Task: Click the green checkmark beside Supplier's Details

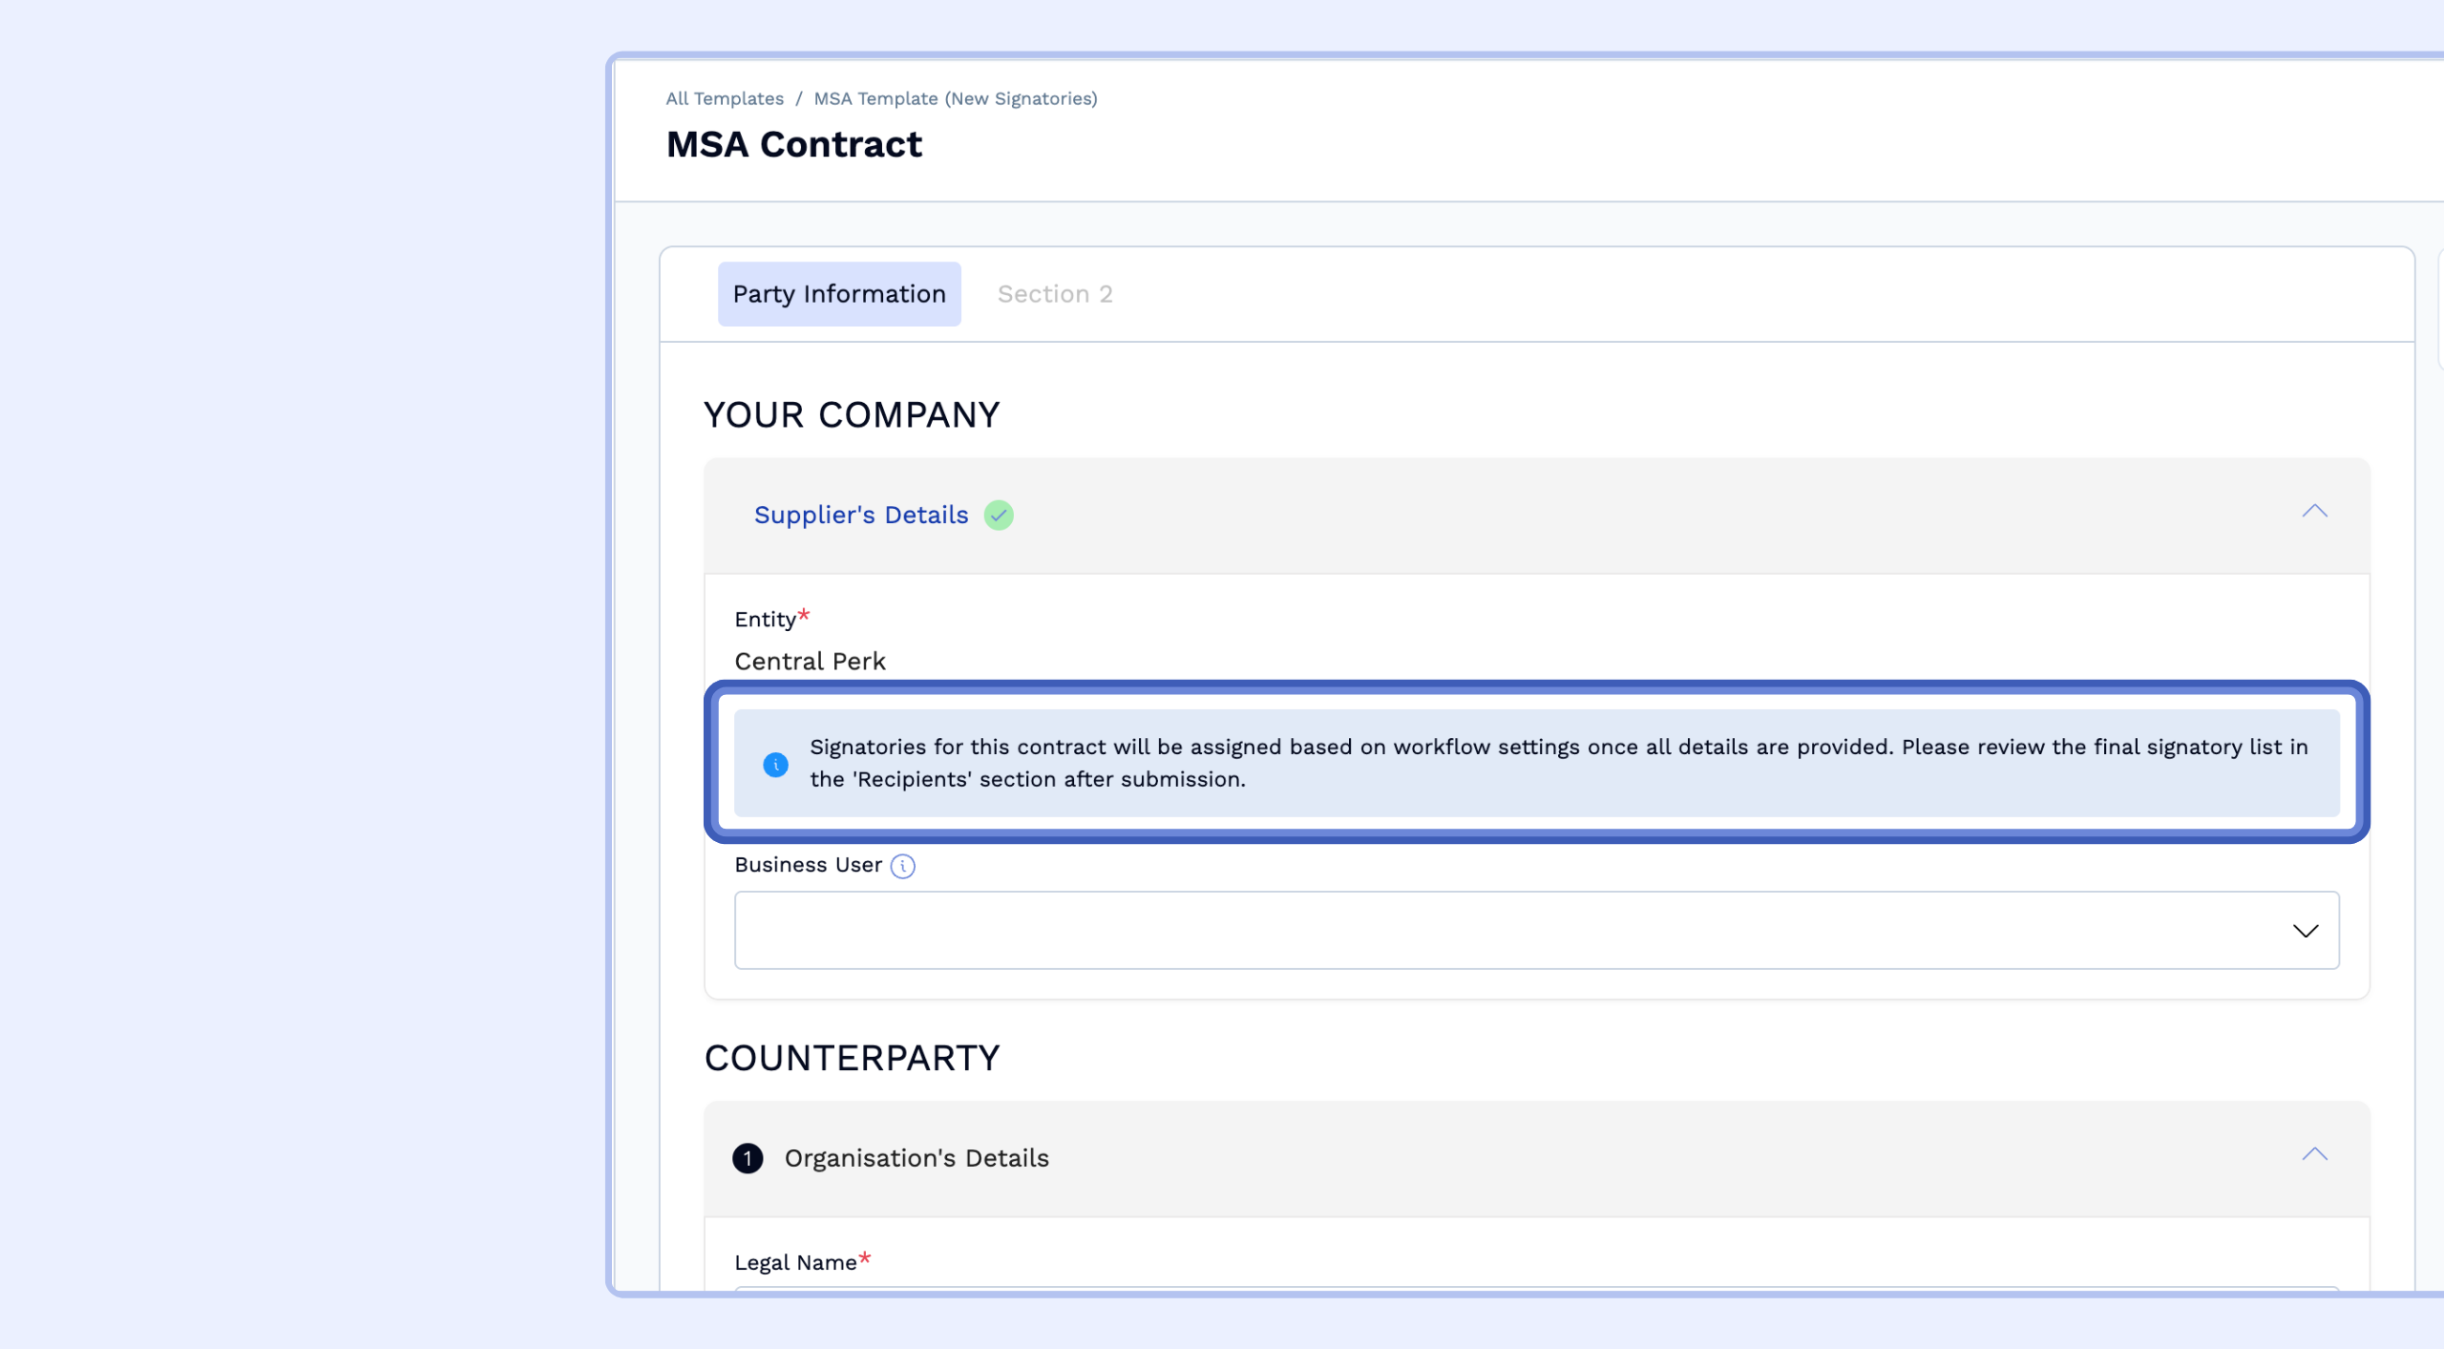Action: tap(999, 516)
